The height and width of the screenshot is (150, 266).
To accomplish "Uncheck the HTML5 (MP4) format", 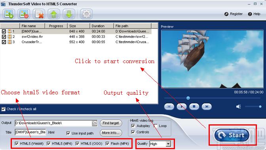I will [49, 144].
